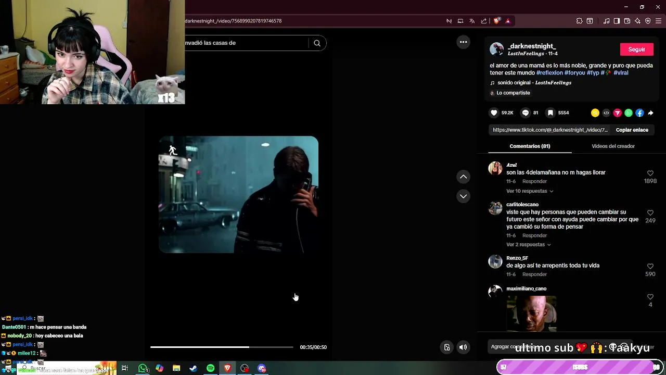Open comments via the speech bubble icon

coord(526,113)
